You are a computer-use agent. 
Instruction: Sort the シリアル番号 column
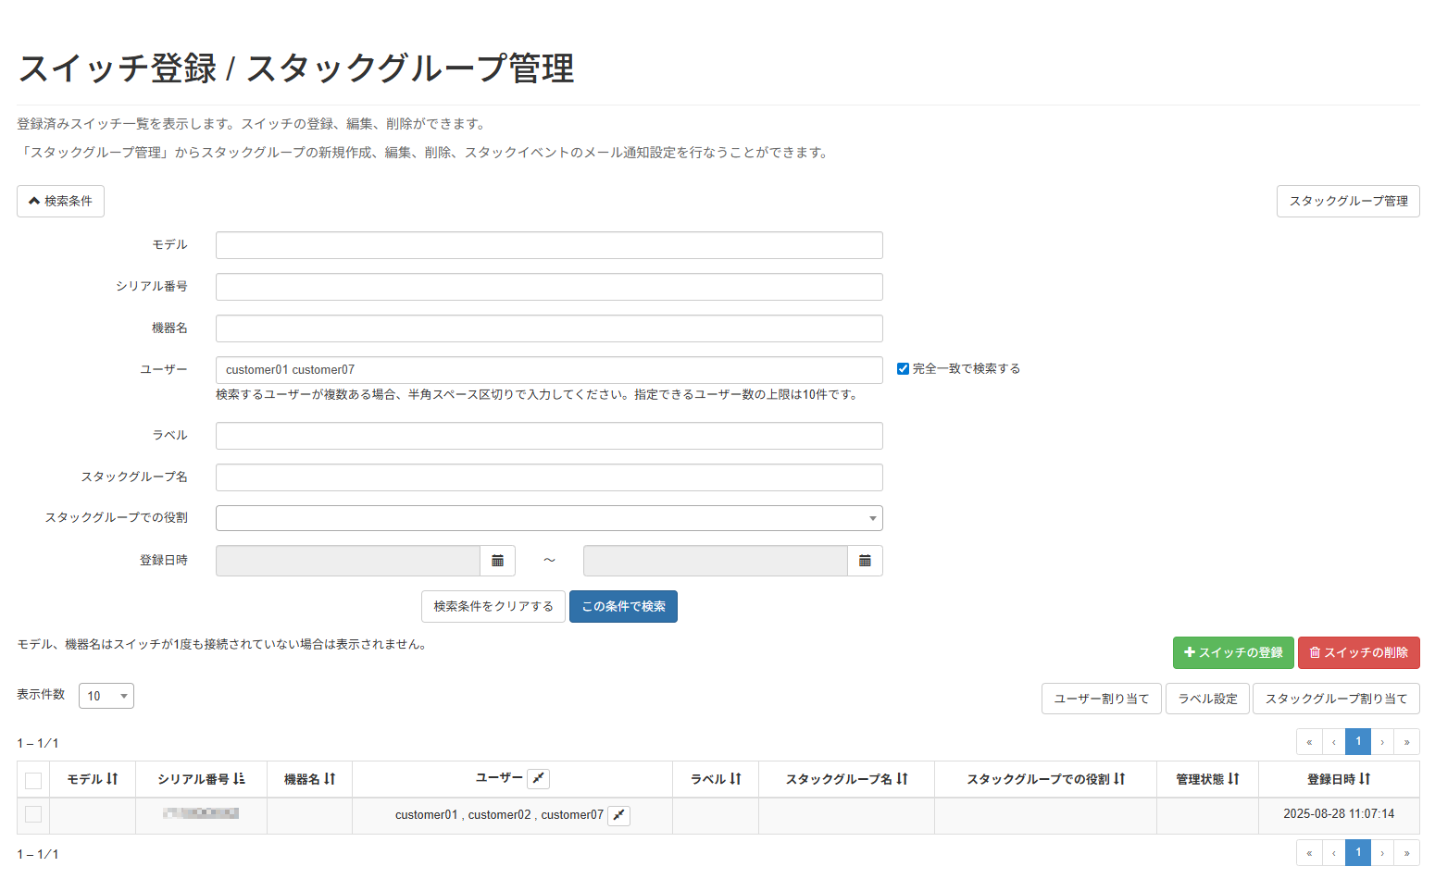pyautogui.click(x=240, y=779)
